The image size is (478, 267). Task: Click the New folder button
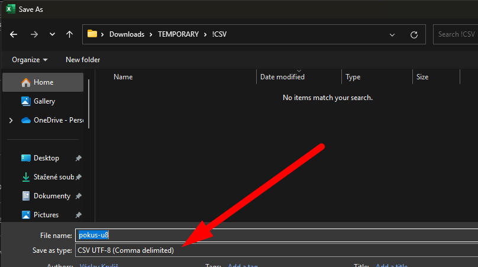click(83, 60)
